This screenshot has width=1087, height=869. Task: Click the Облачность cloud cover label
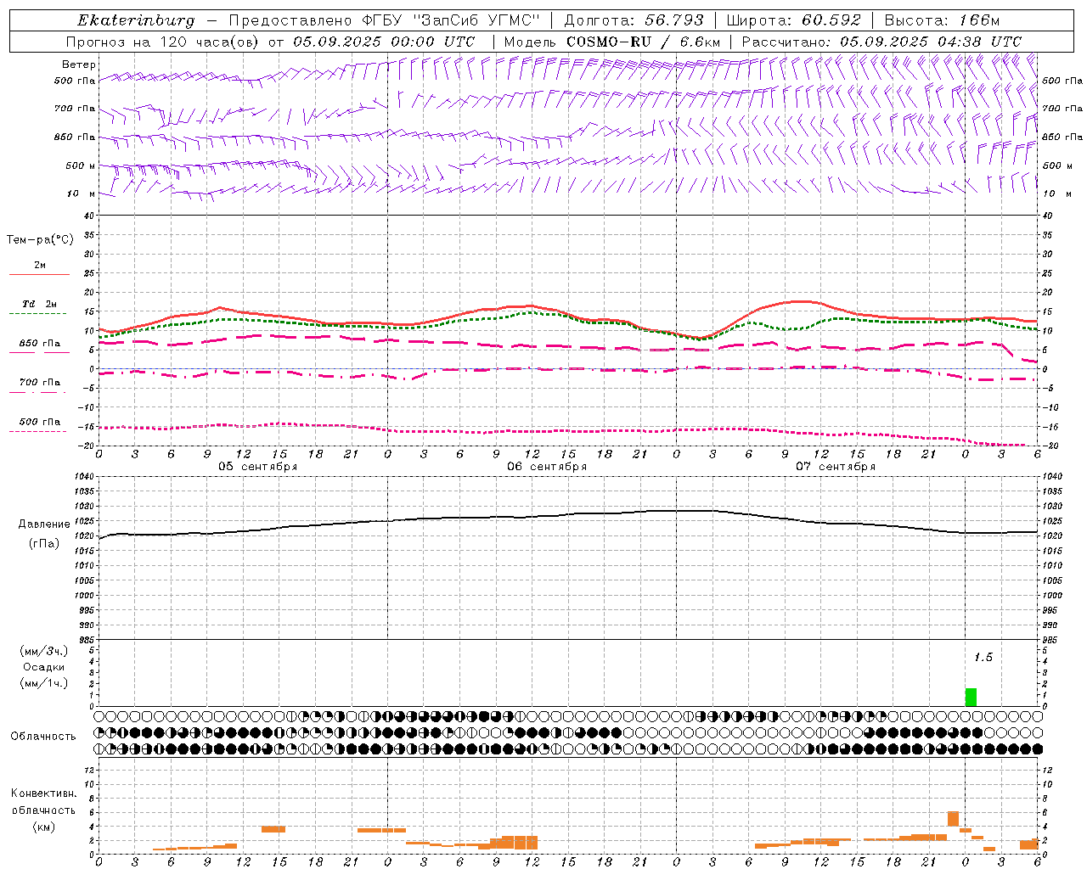(43, 737)
